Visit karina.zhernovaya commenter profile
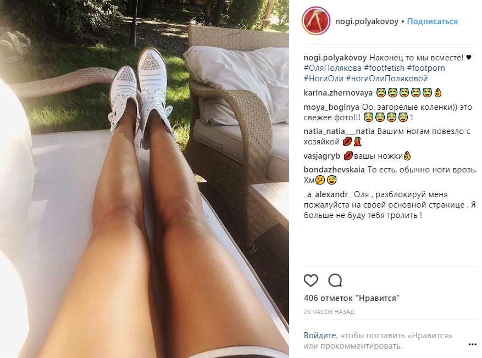Screen dimensions: 482x358 tap(338, 93)
